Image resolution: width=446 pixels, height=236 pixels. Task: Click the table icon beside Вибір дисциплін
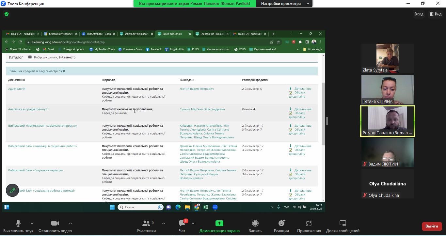click(30, 57)
